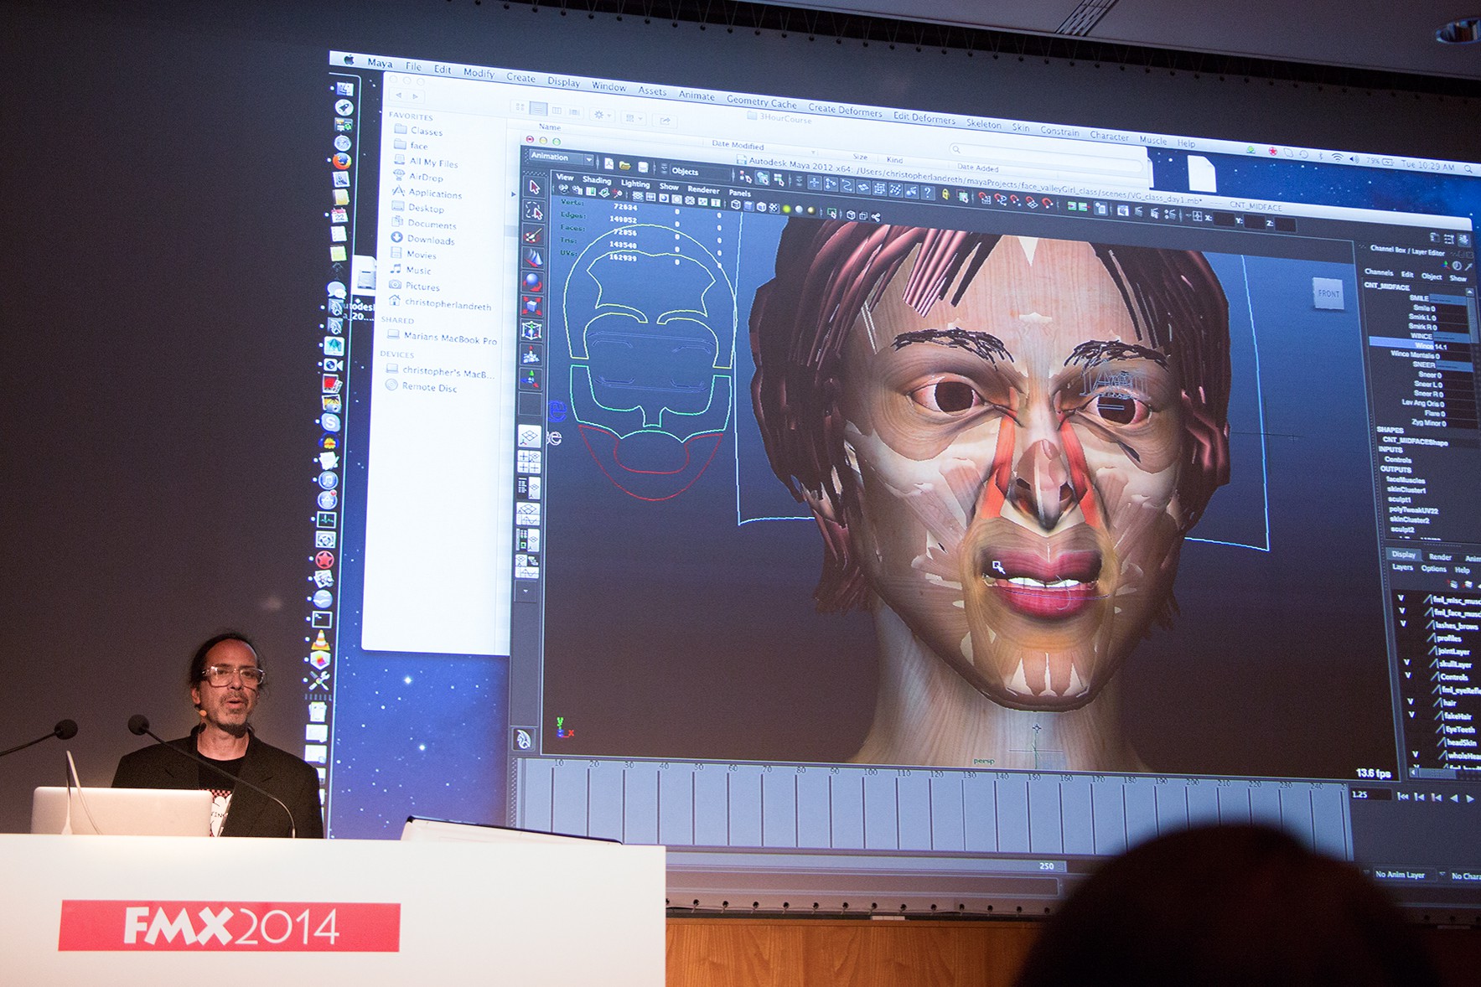The image size is (1481, 987).
Task: Toggle visibility of skullLayer layer
Action: pyautogui.click(x=1407, y=662)
